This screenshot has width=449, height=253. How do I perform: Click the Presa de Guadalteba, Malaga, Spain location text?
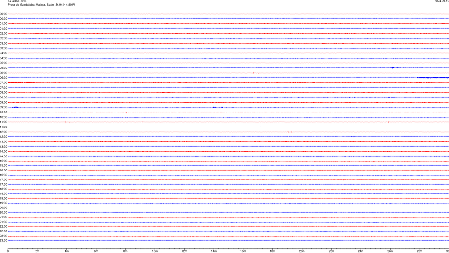[x=31, y=5]
